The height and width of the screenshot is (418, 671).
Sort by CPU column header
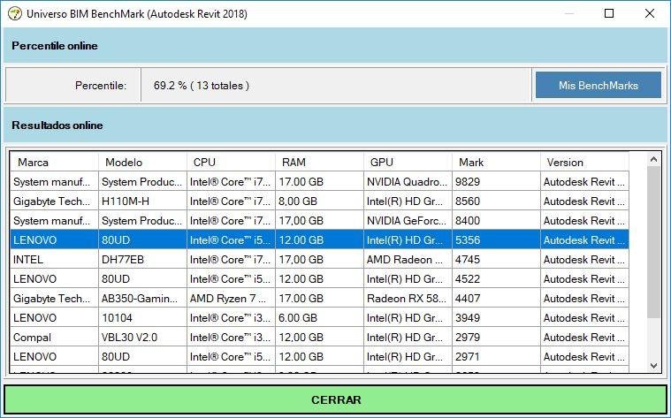tap(231, 162)
